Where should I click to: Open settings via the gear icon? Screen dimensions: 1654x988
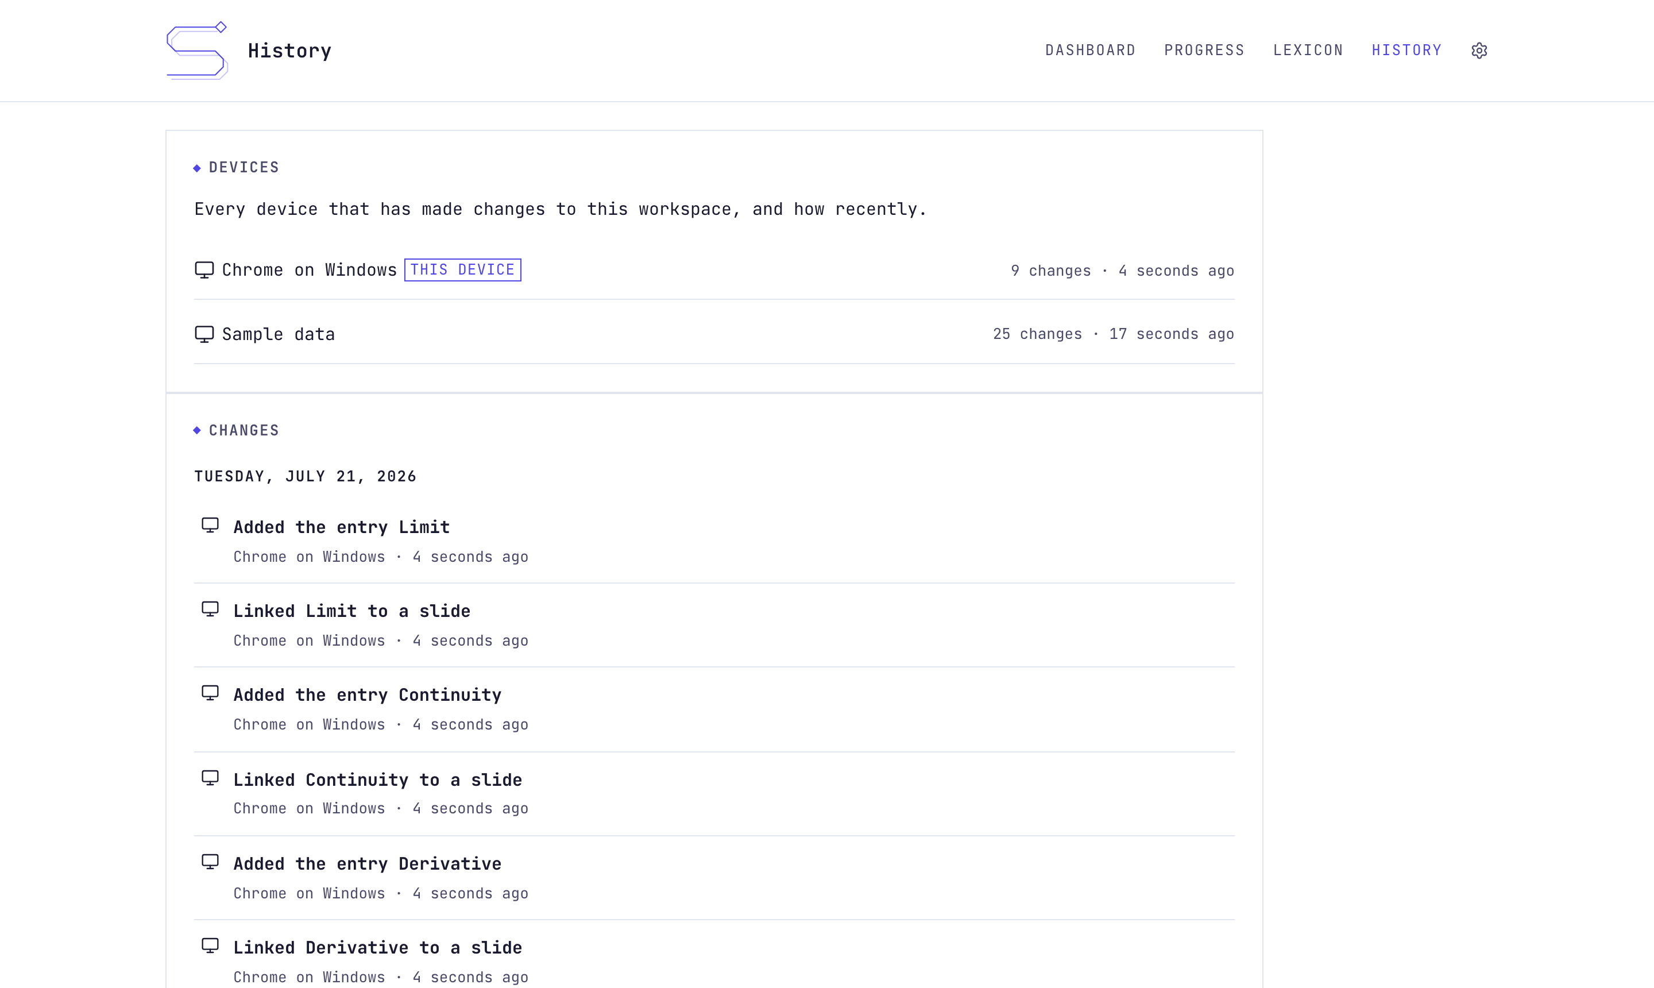(1479, 51)
